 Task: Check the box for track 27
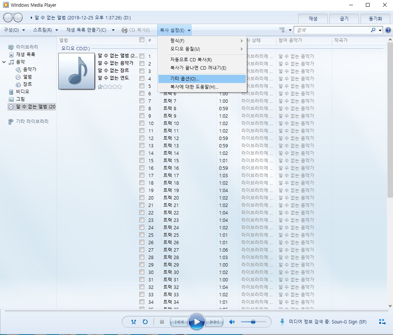pyautogui.click(x=142, y=250)
